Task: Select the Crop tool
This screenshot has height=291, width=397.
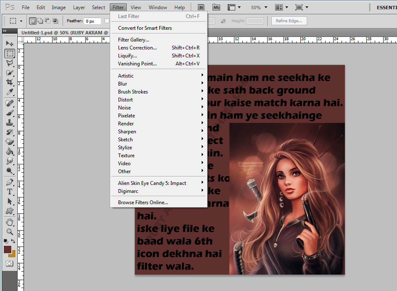Action: coord(10,82)
